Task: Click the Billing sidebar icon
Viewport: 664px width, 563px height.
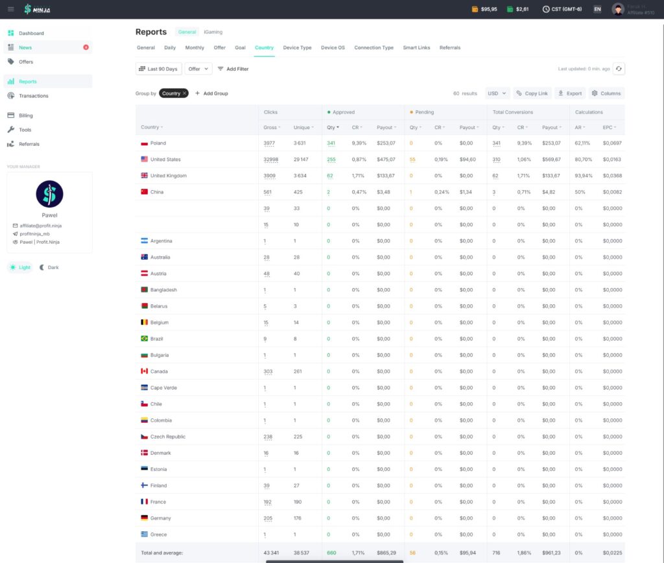Action: coord(11,115)
